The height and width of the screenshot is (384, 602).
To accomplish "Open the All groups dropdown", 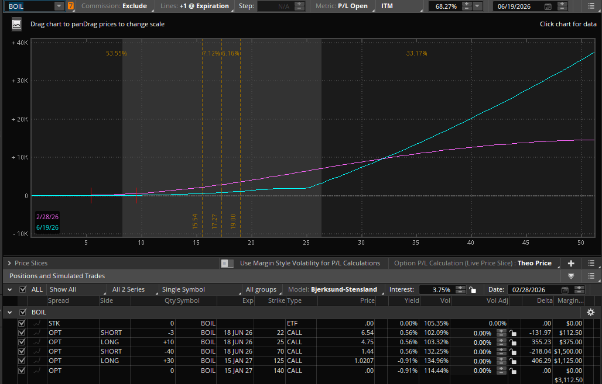I will tap(262, 290).
